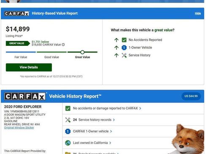Expand the CARFAX 1-Owner vehicle chevron
The image size is (206, 154).
(x=111, y=131)
